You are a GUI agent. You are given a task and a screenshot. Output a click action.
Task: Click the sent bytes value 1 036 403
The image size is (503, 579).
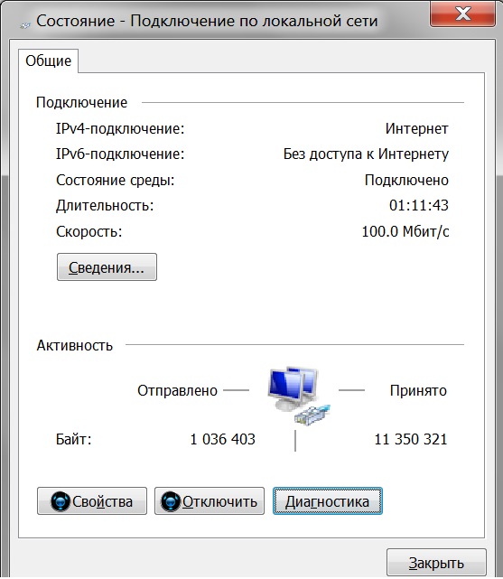pos(222,439)
